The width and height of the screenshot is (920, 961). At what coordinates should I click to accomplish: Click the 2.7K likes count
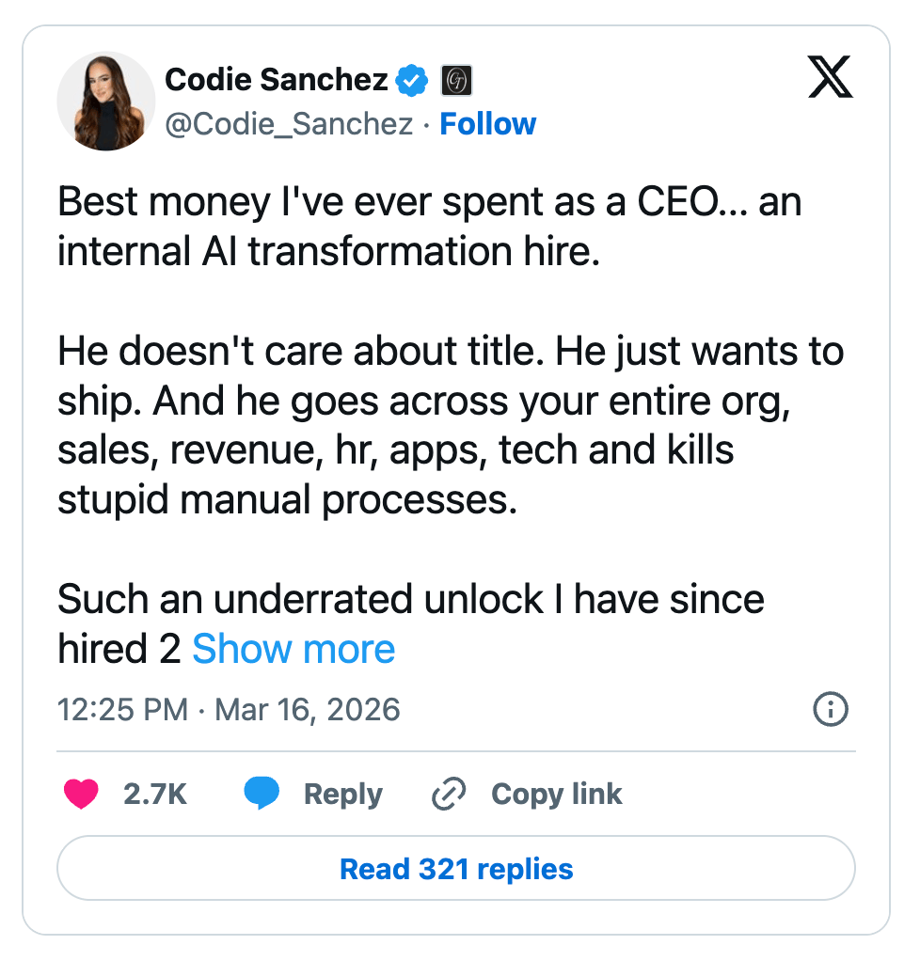point(155,795)
